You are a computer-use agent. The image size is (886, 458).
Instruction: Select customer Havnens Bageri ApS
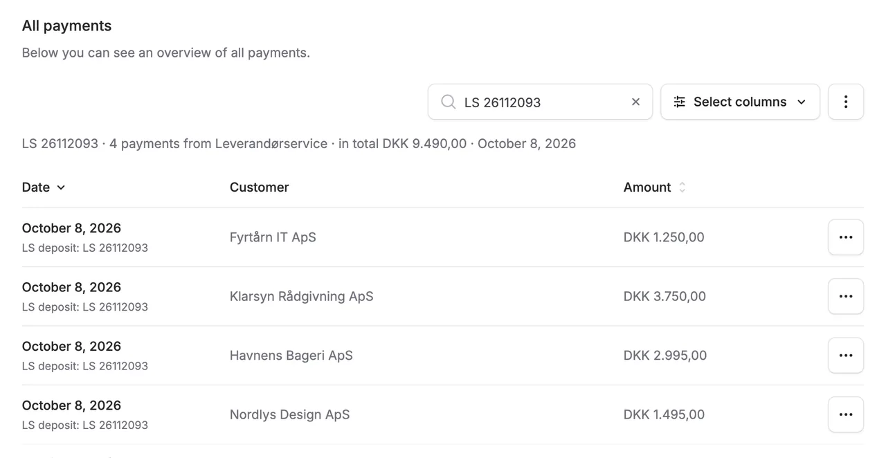point(291,356)
